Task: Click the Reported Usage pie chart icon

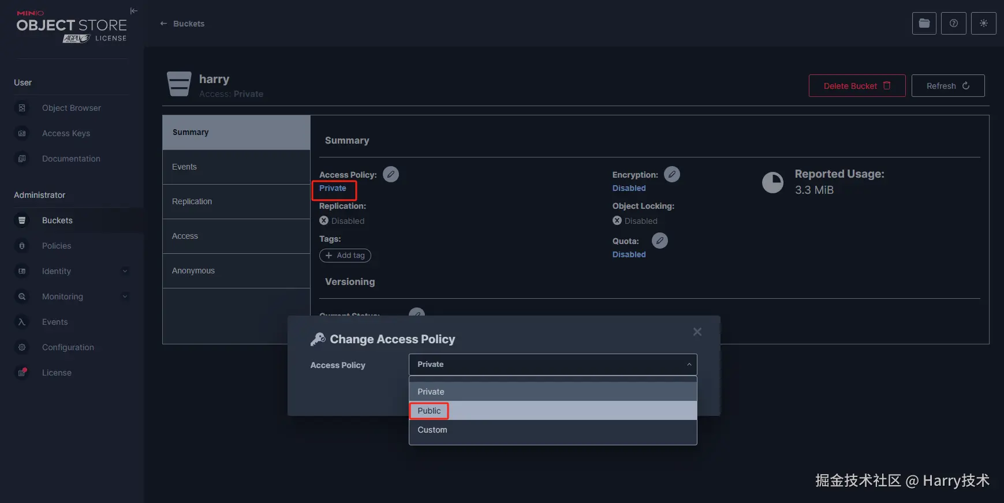Action: [772, 183]
